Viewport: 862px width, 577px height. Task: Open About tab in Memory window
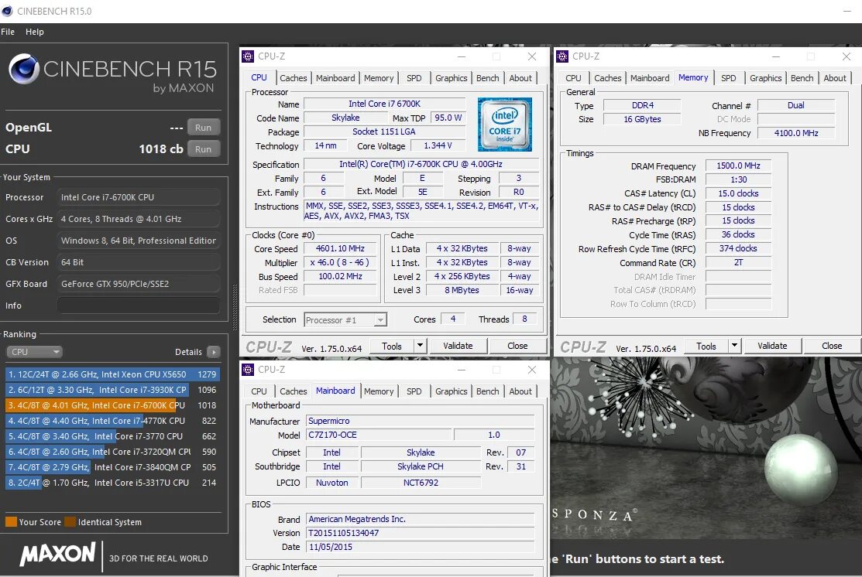coord(835,78)
